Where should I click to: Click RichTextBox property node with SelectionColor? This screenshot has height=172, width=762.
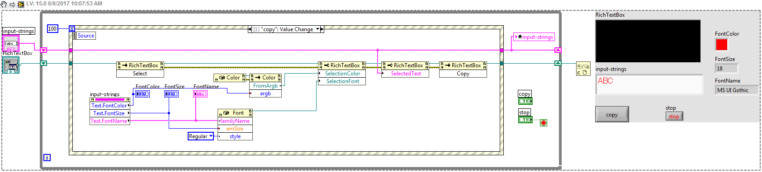[342, 65]
